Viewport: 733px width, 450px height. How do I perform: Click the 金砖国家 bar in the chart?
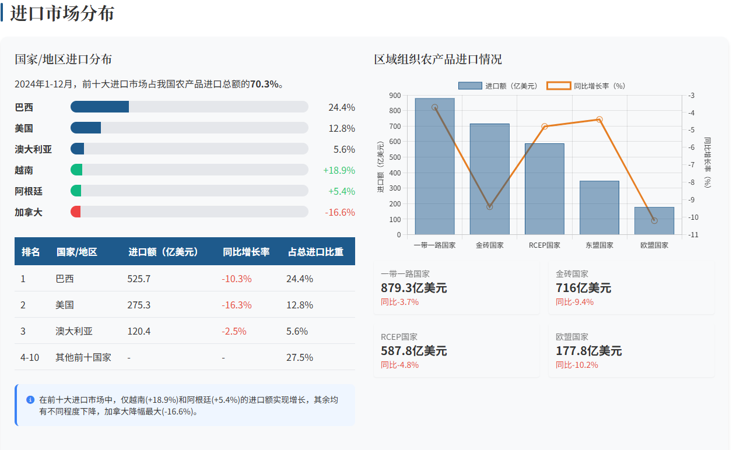(489, 181)
